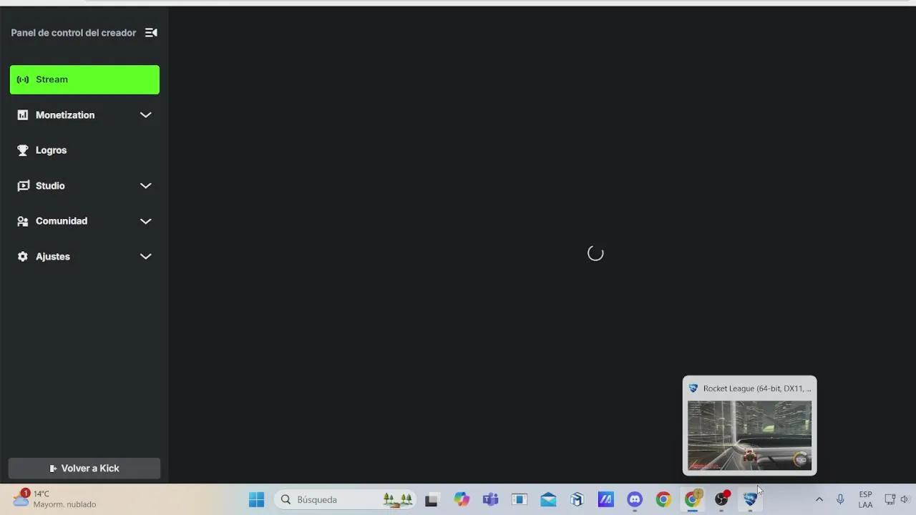Open the Comunidad menu item
Image resolution: width=916 pixels, height=515 pixels.
[84, 221]
